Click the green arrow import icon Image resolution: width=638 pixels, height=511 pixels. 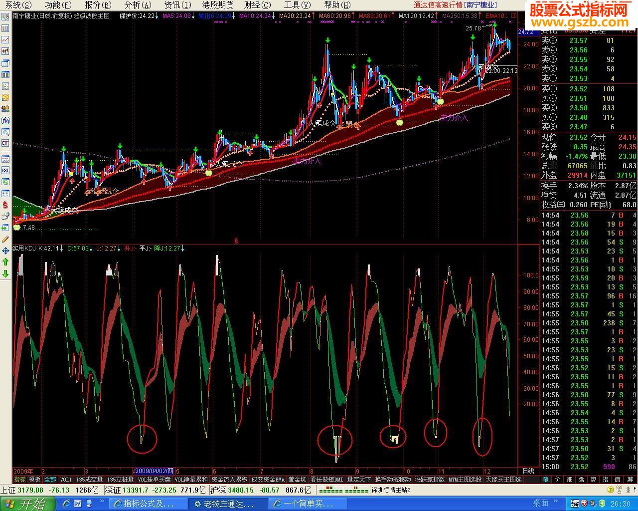point(5,228)
